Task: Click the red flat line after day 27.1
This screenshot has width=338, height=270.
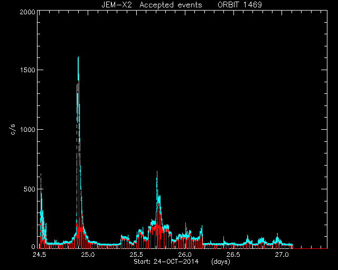Action: (x=310, y=248)
